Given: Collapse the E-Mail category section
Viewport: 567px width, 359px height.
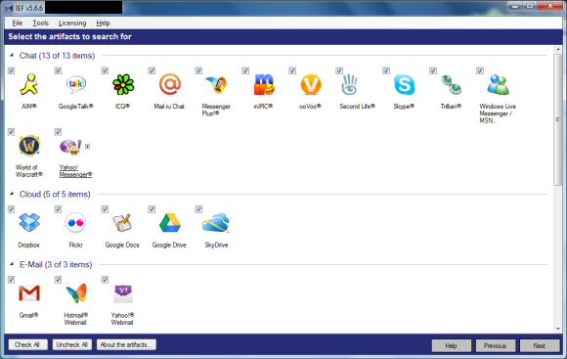Looking at the screenshot, I should point(12,264).
